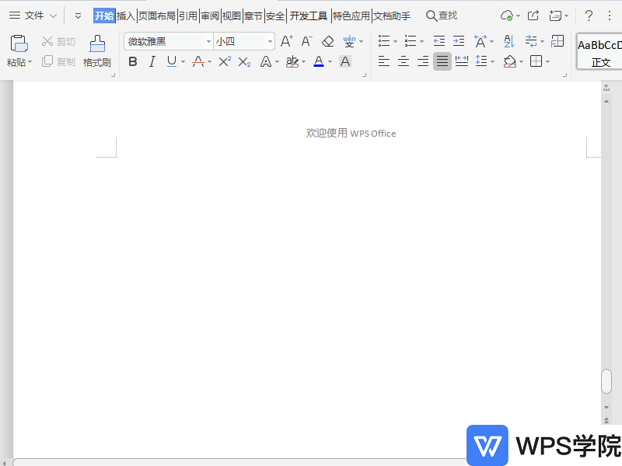
Task: Click the Paste (粘贴) clipboard icon
Action: tap(19, 43)
